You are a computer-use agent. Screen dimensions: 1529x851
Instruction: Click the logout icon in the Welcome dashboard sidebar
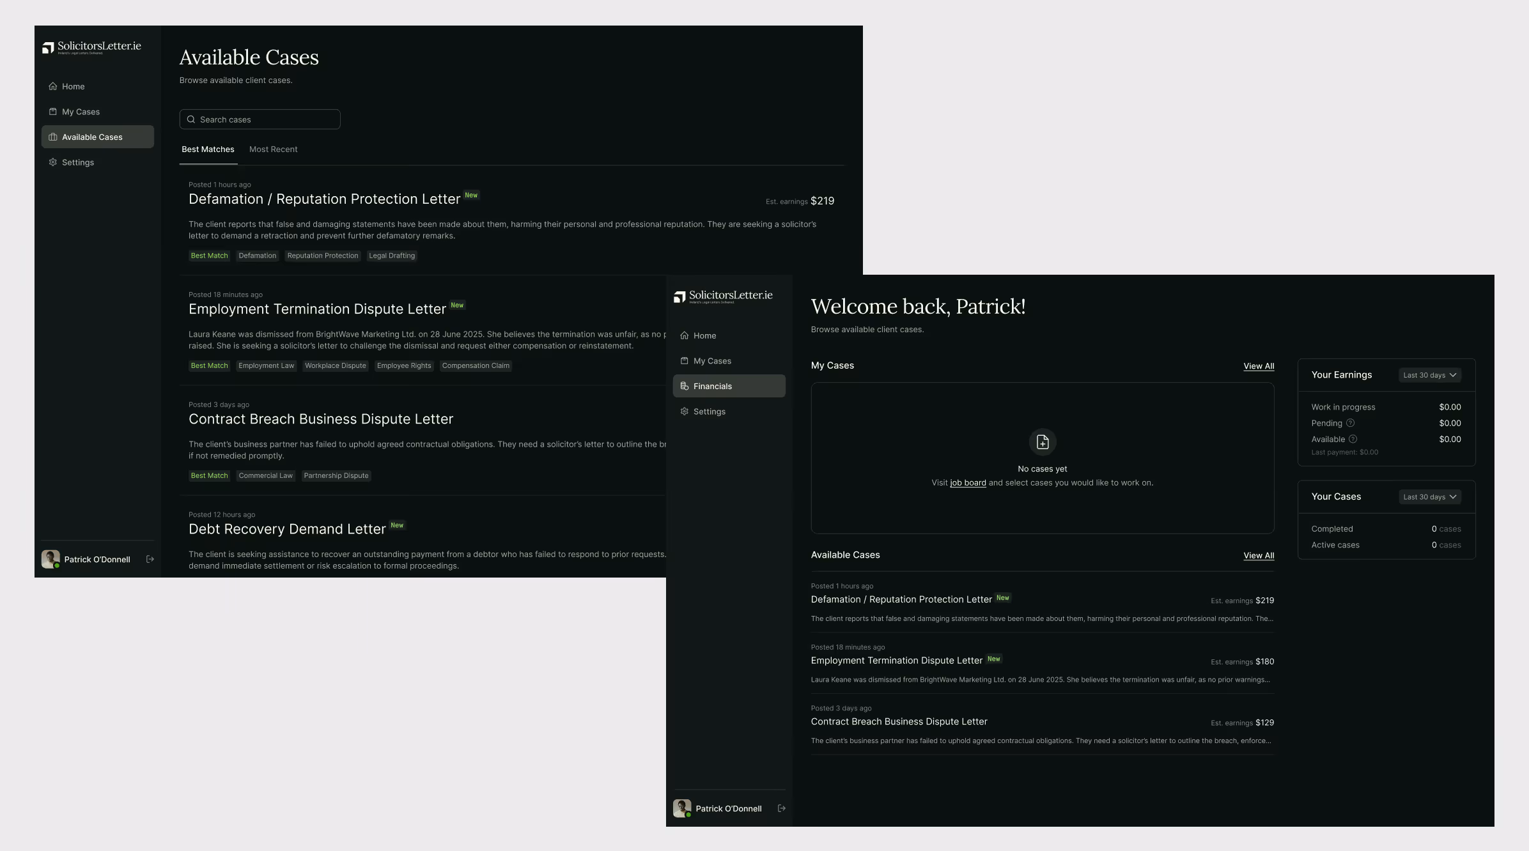pyautogui.click(x=781, y=808)
